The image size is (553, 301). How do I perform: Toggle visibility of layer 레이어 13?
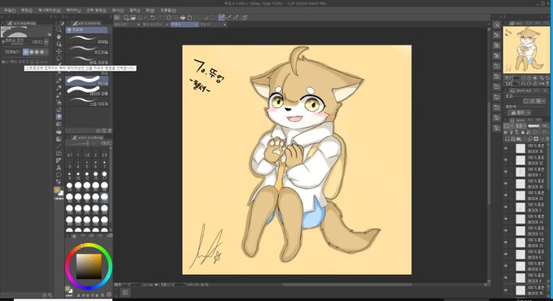tap(505, 231)
